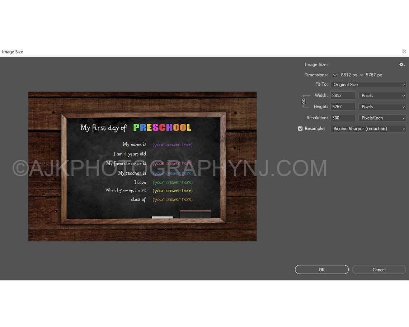
Task: Open the Width unit Pixels dropdown
Action: pyautogui.click(x=382, y=95)
